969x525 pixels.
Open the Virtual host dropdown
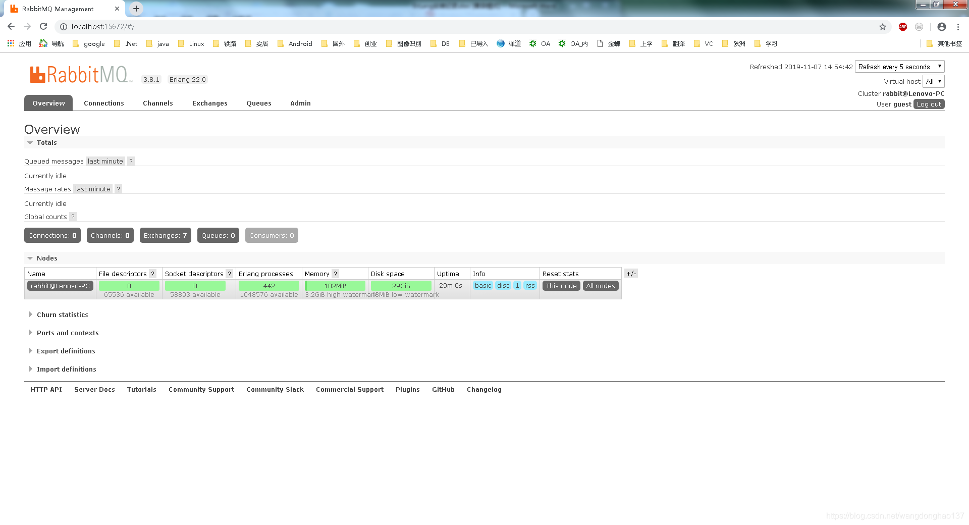933,81
